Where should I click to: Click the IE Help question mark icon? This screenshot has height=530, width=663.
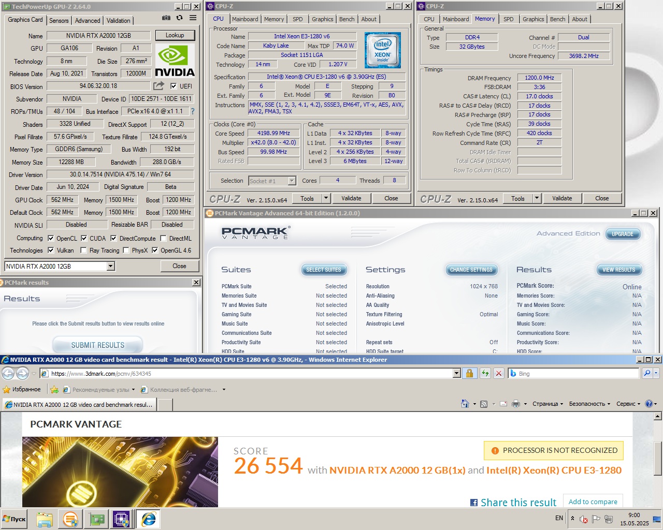(649, 404)
